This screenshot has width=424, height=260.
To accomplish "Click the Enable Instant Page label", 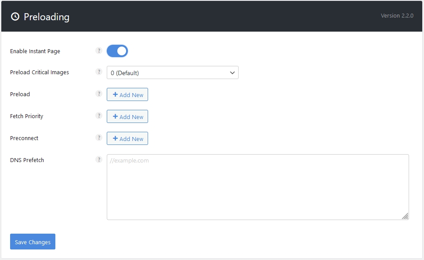I will 35,51.
